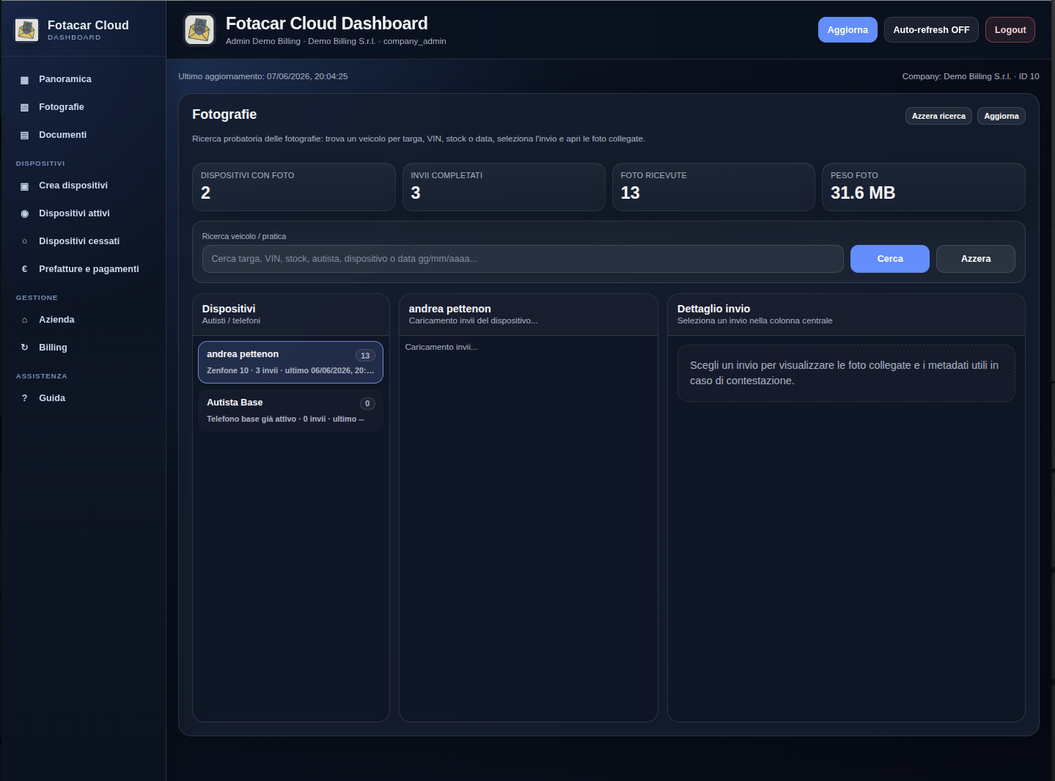Click the Fotacar envelope icon beside dashboard title

pyautogui.click(x=199, y=30)
